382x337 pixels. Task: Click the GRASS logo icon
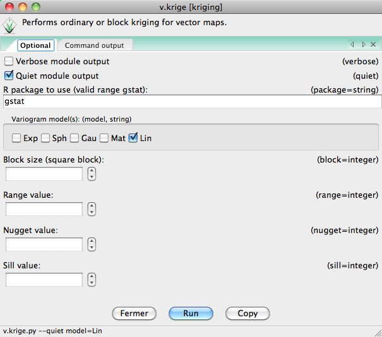coord(9,26)
